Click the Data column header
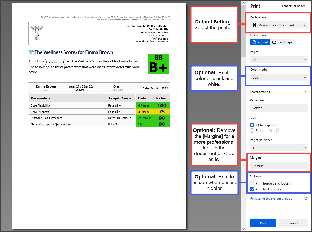312x232 pixels. [x=142, y=98]
